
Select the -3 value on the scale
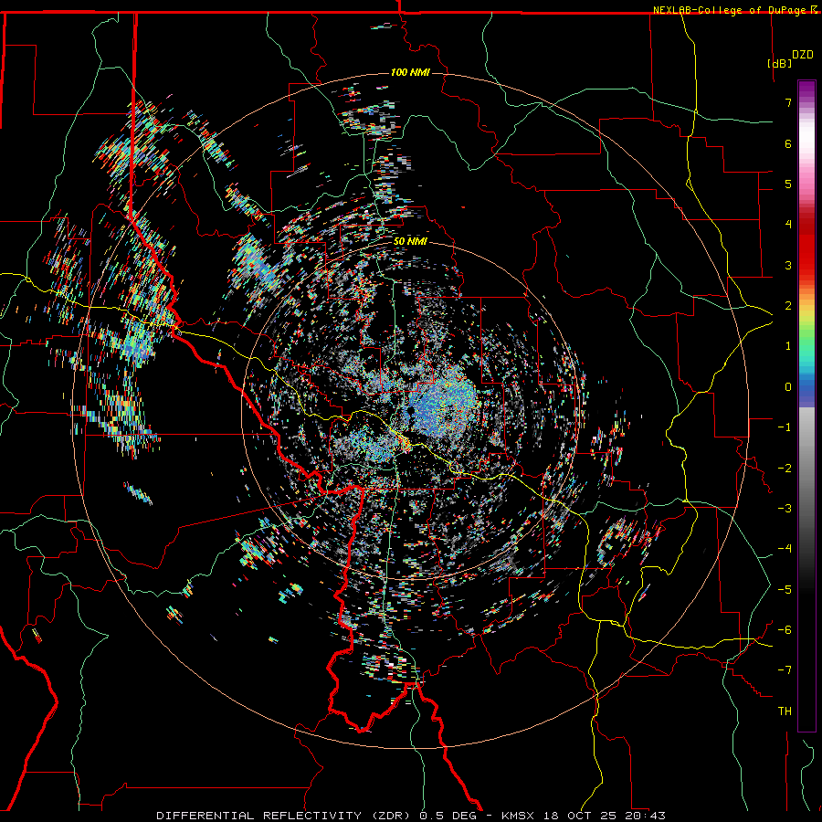[x=785, y=509]
